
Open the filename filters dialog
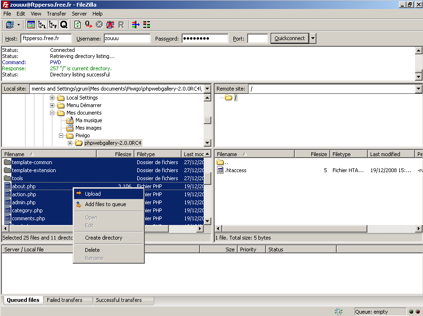(x=135, y=25)
